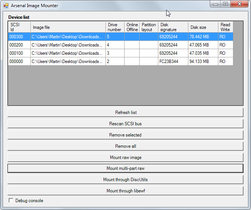Click the Disk signature column header

tap(173, 27)
